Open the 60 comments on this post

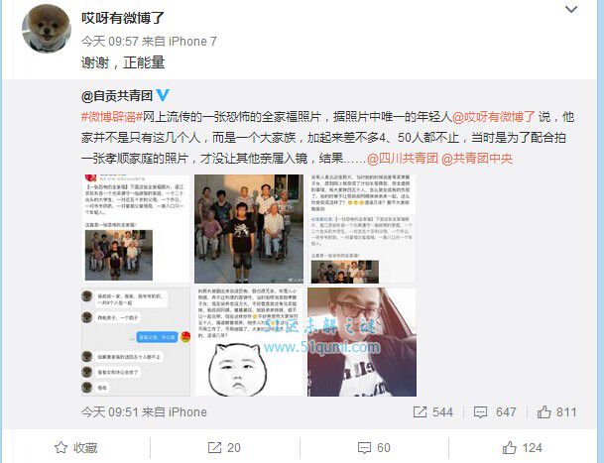374,447
